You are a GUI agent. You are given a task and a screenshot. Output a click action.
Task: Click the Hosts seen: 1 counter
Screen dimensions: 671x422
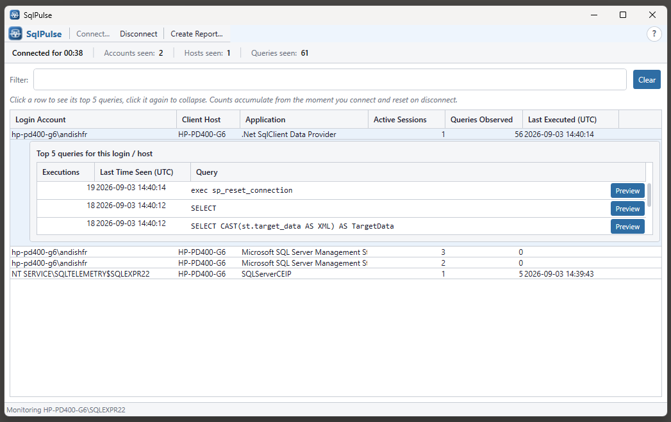click(x=208, y=53)
